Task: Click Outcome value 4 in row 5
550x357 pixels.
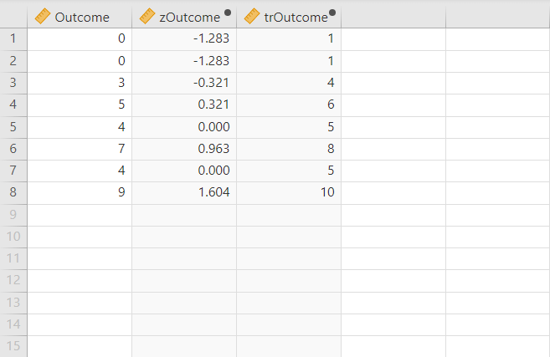Action: pyautogui.click(x=121, y=127)
